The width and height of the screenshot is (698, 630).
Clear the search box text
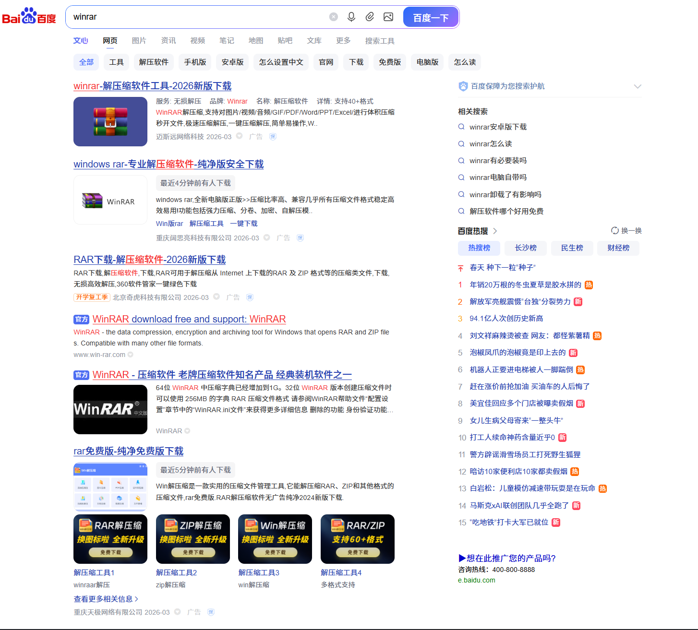tap(333, 17)
